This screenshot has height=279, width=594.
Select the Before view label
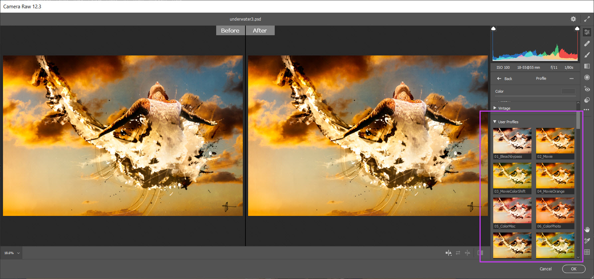click(x=230, y=31)
